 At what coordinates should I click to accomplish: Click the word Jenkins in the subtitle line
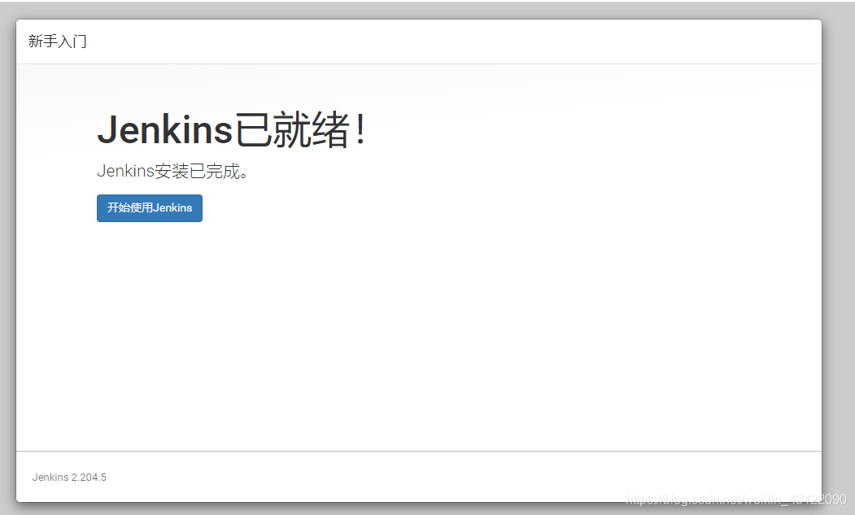click(x=126, y=172)
